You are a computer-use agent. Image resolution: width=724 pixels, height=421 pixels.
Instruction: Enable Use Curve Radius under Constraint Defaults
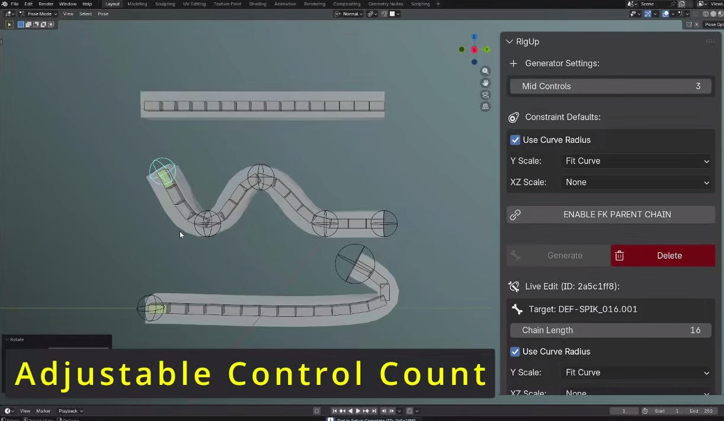(515, 140)
